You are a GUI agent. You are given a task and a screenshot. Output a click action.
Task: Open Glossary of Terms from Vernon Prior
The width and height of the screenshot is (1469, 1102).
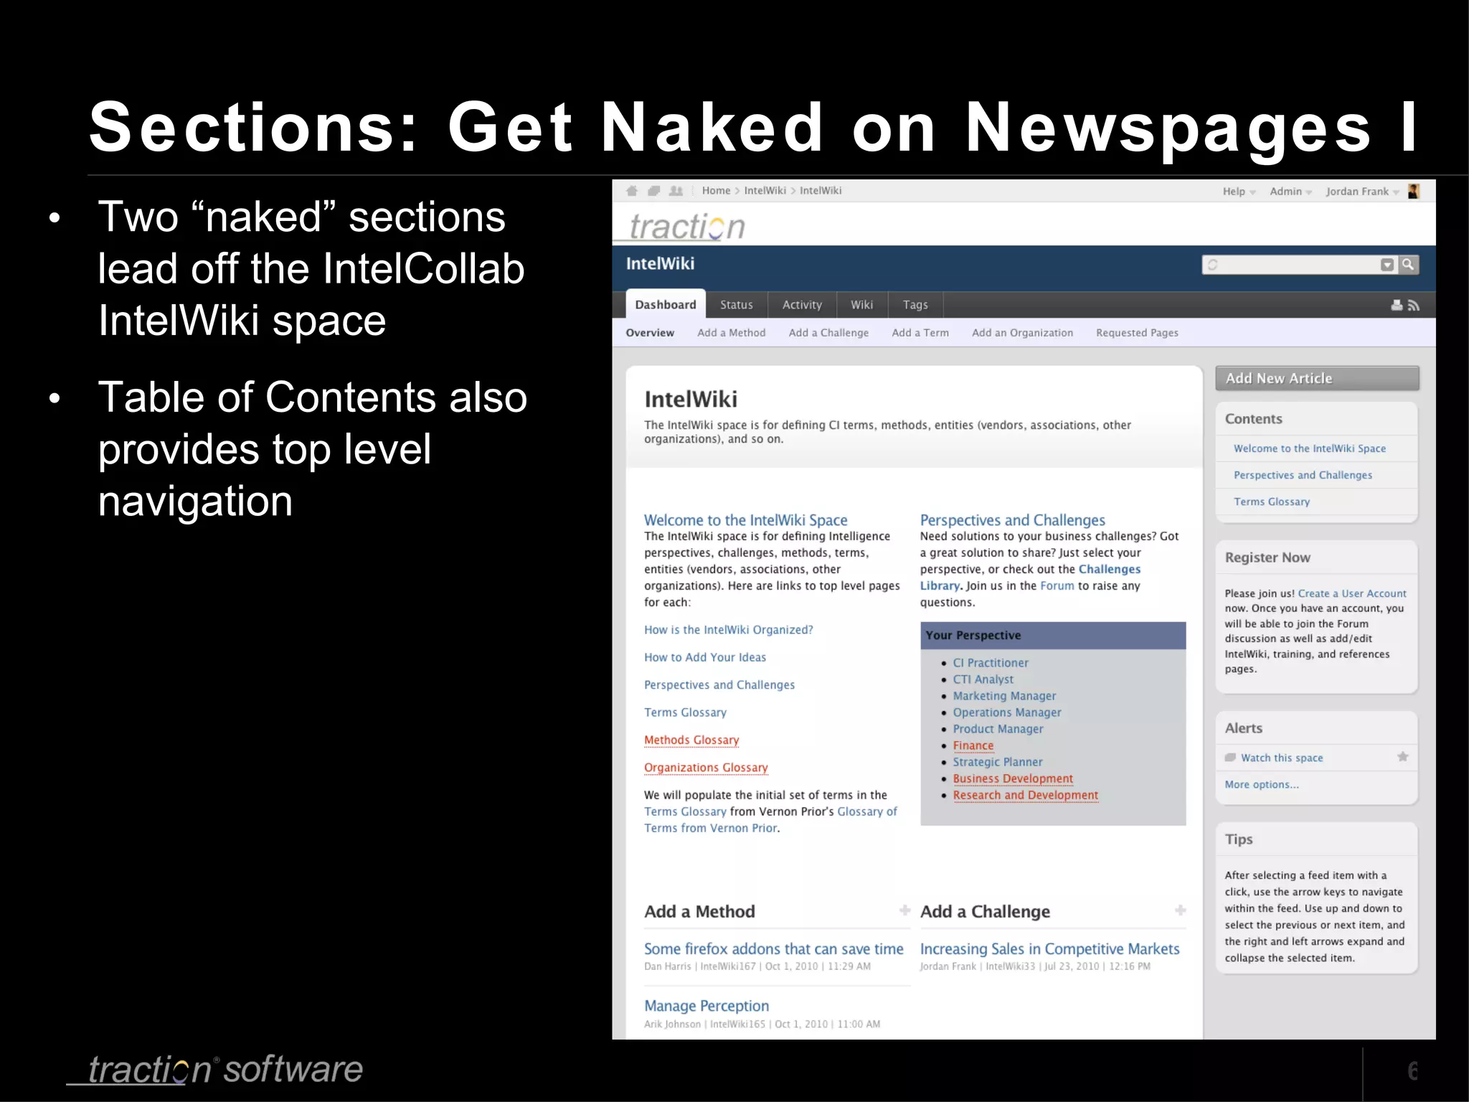[x=867, y=811]
